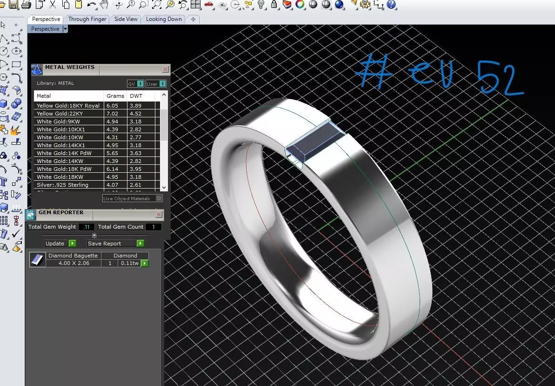Click the 4.00 X 2.06 gem size

pos(74,263)
